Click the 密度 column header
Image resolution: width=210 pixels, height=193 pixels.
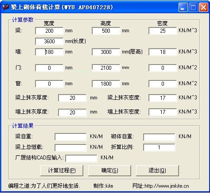pos(162,23)
